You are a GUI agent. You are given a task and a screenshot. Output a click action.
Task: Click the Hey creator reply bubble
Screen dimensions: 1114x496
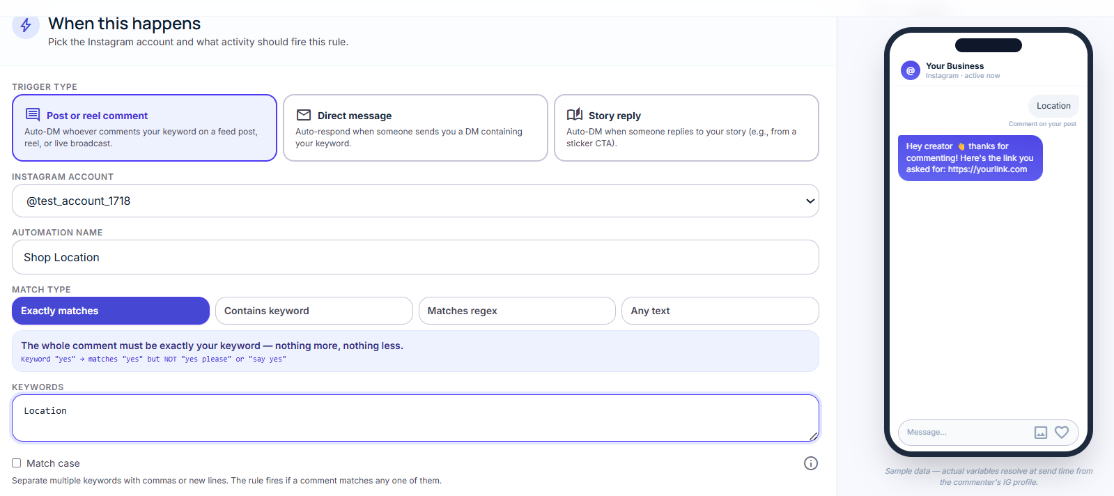click(970, 158)
